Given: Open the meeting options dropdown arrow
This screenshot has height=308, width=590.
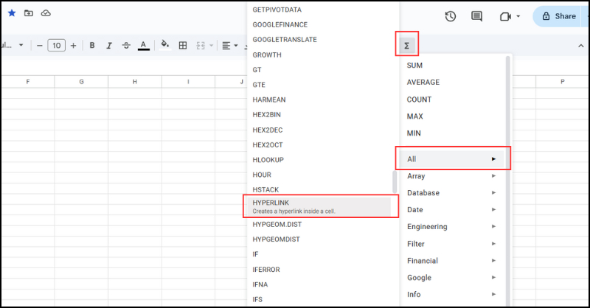Looking at the screenshot, I should pyautogui.click(x=518, y=16).
